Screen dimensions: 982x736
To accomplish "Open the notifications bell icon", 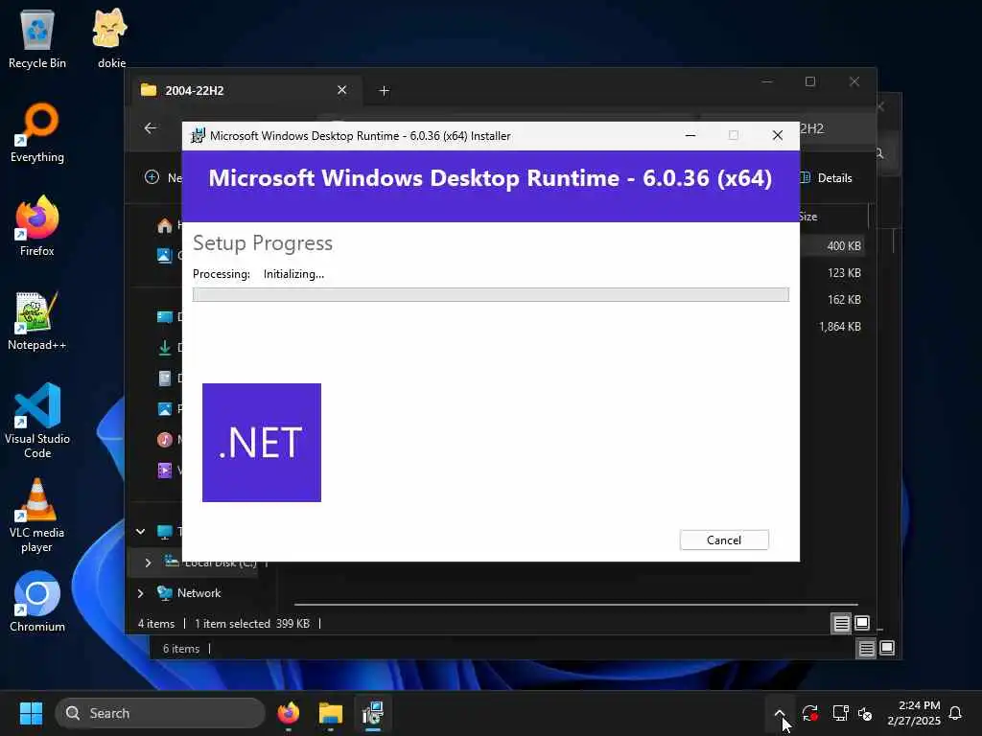I will 956,713.
